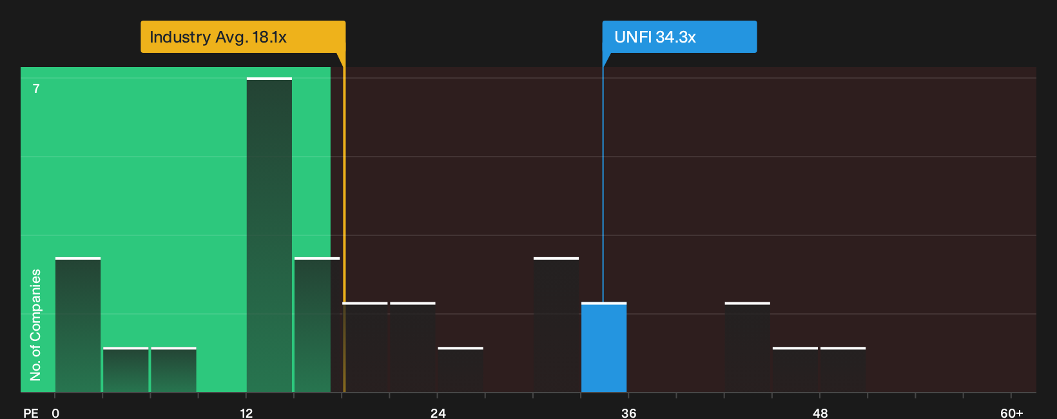Click the PE axis title
Viewport: 1057px width, 419px height.
pyautogui.click(x=31, y=413)
